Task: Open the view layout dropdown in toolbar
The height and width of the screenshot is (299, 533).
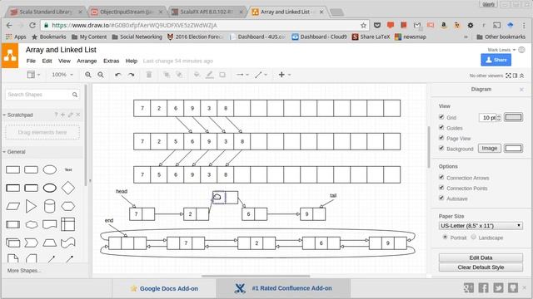Action: pyautogui.click(x=33, y=75)
